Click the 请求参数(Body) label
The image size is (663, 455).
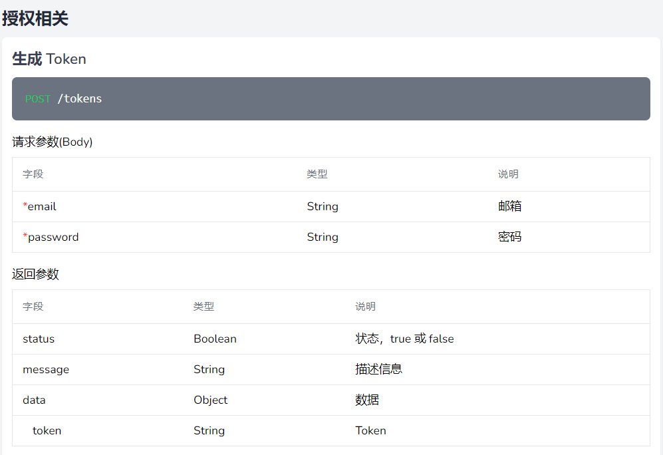(52, 142)
